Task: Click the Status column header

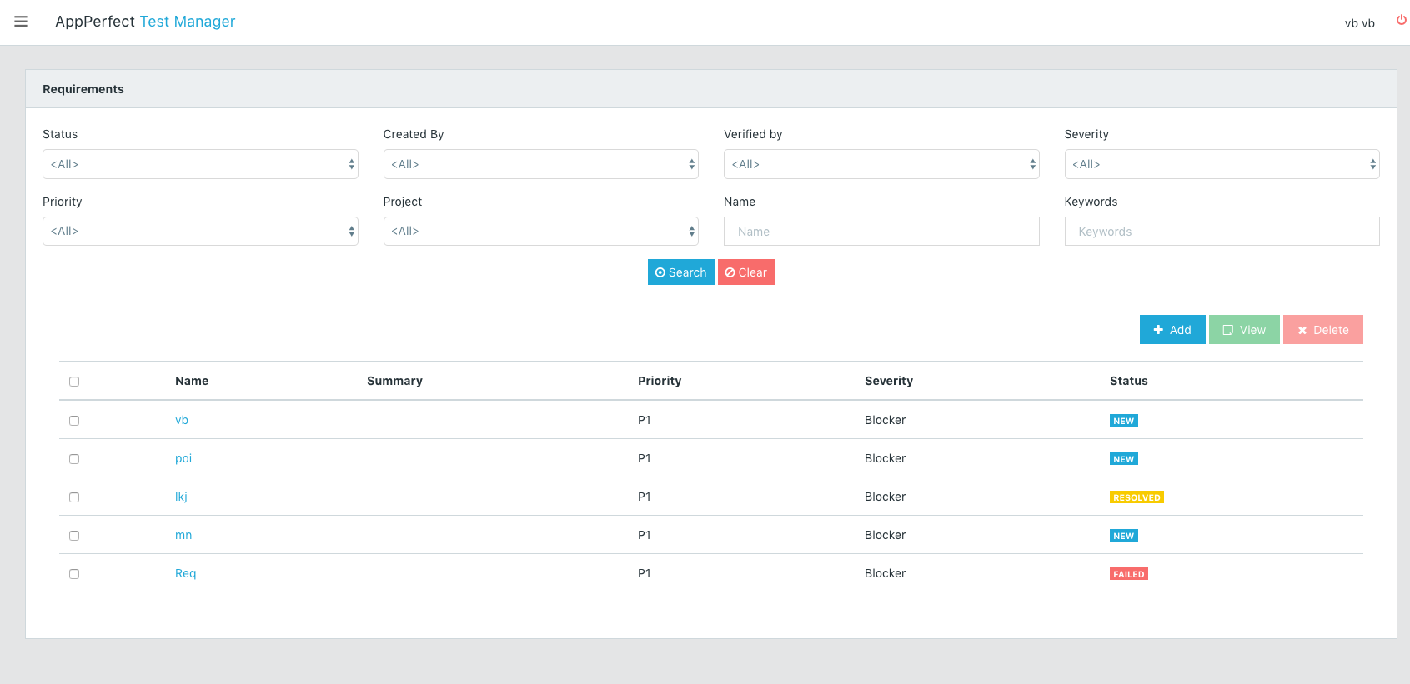Action: pos(1129,381)
